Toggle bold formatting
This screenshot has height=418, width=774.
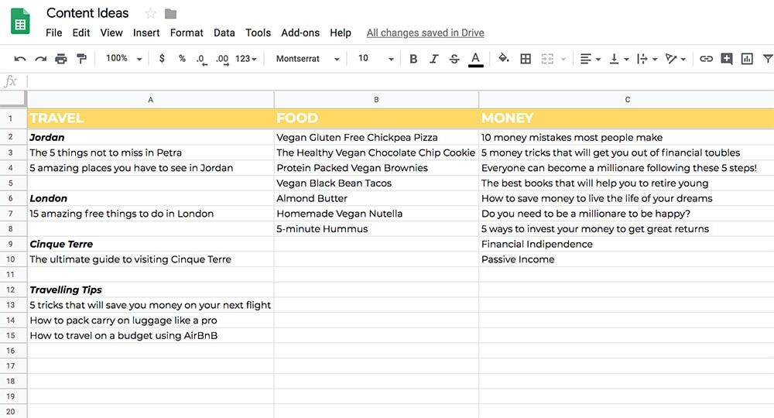(413, 59)
